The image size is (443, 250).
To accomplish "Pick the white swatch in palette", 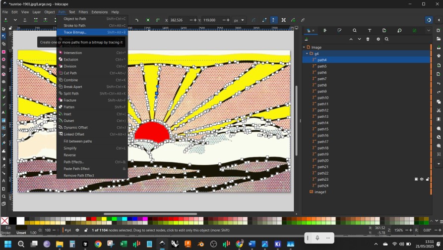I will coord(20,221).
